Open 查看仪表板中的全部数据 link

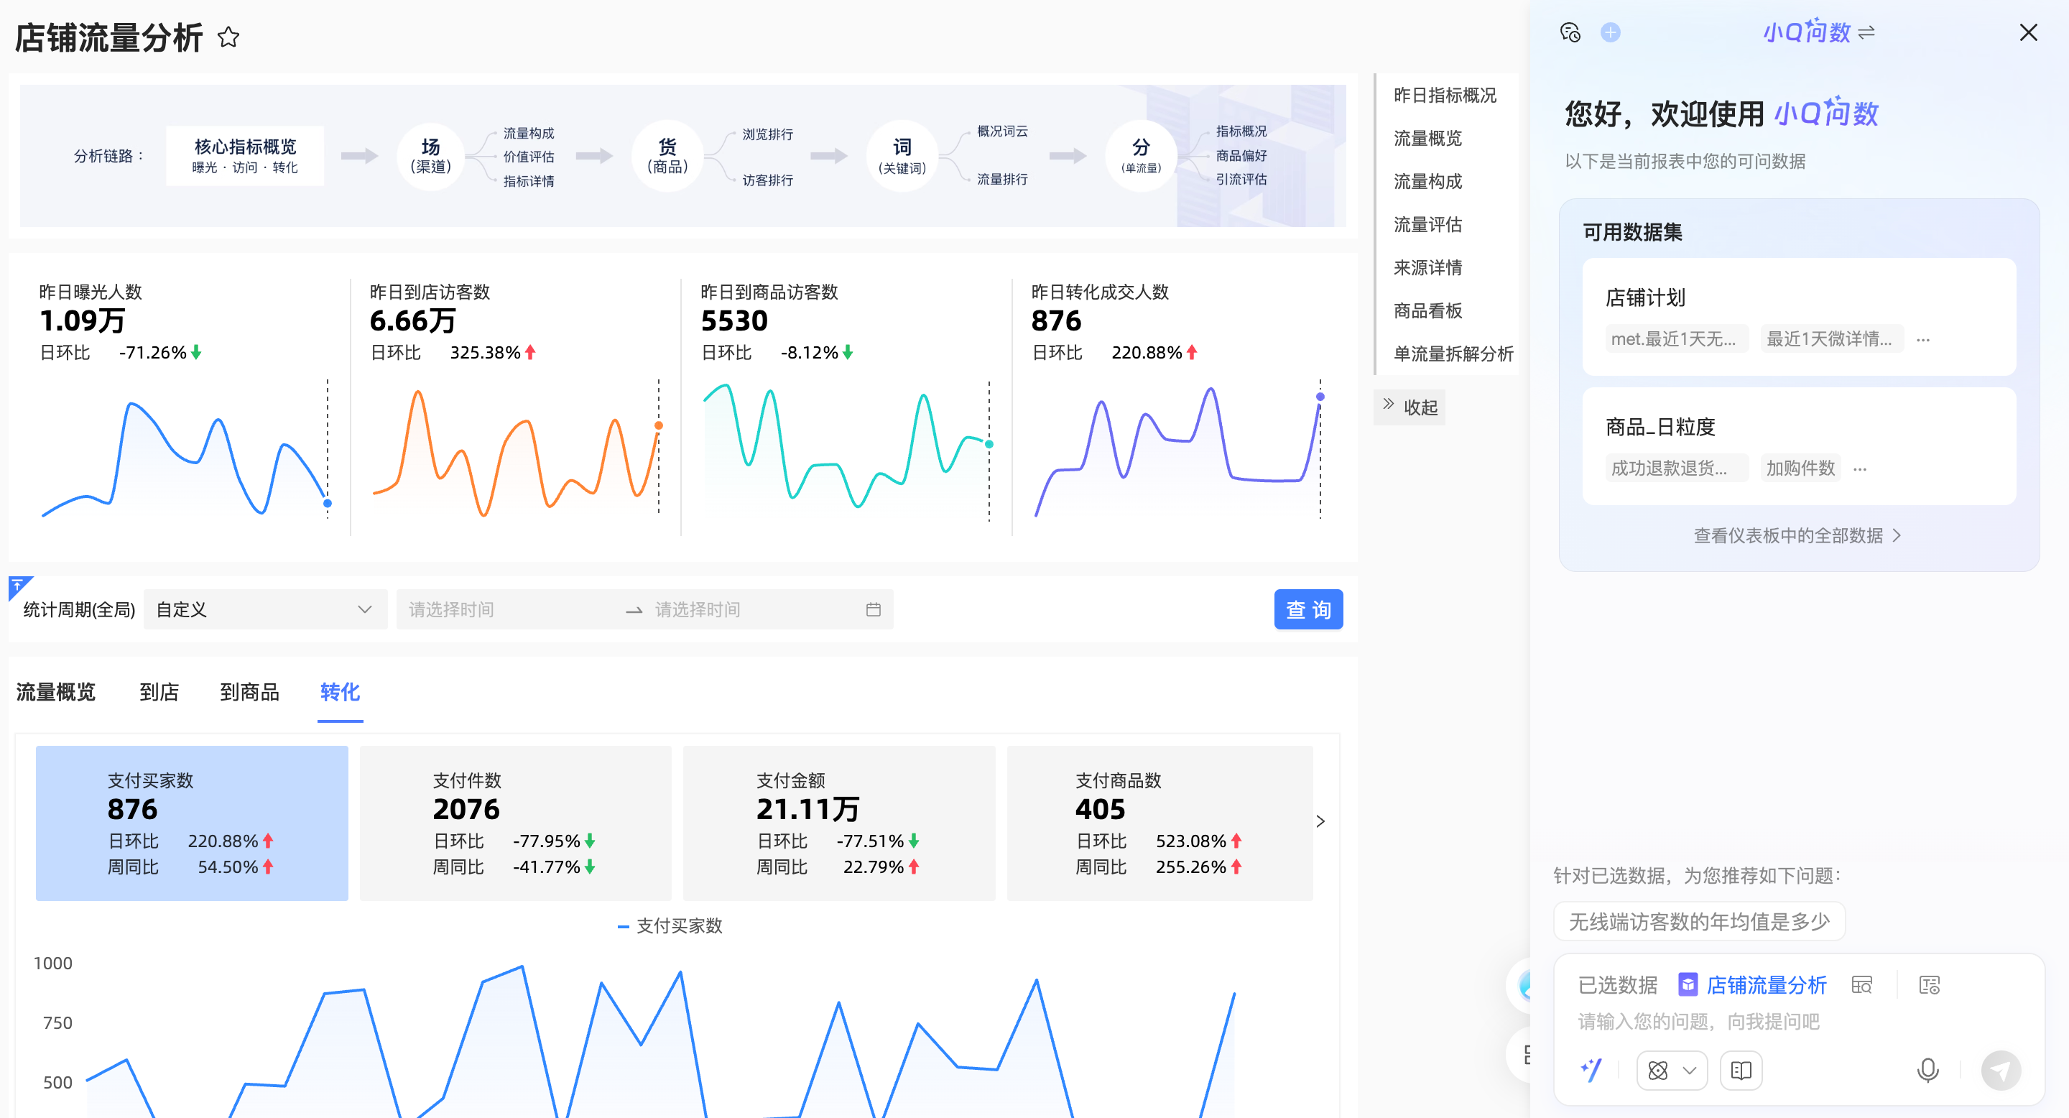1797,536
